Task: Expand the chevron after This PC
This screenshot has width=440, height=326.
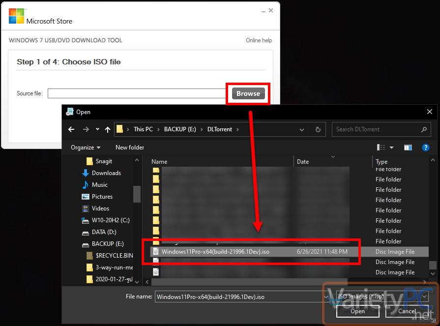Action: pyautogui.click(x=158, y=129)
